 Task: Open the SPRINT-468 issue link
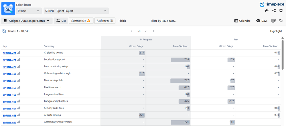[x=9, y=81]
